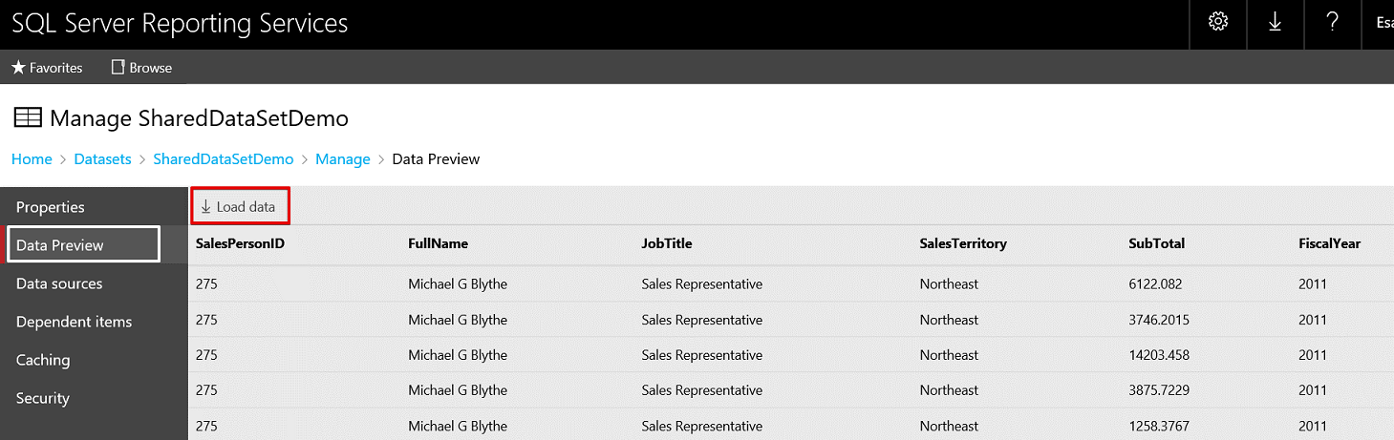This screenshot has width=1394, height=440.
Task: Open the Dependent items tab
Action: click(74, 322)
